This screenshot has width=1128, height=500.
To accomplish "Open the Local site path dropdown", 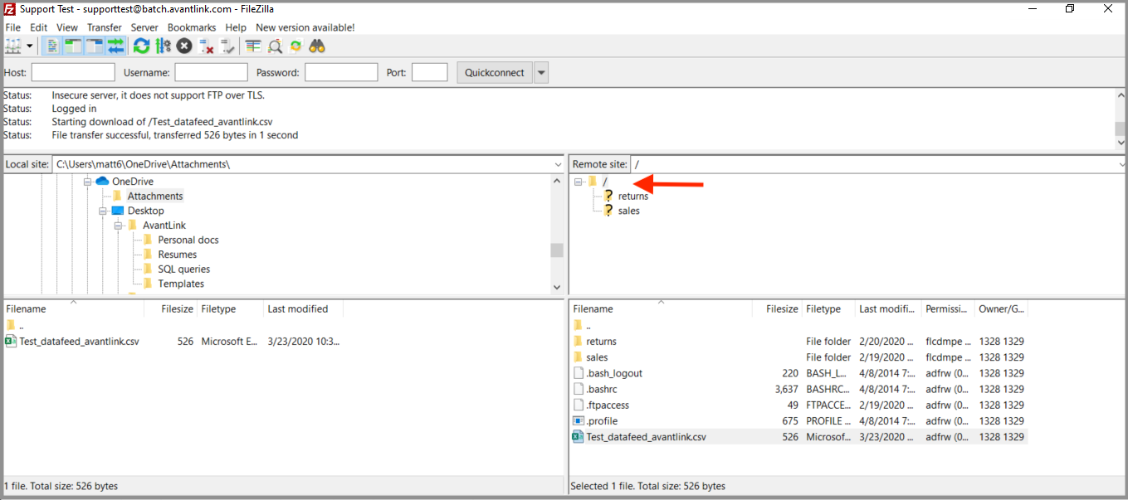I will 558,164.
